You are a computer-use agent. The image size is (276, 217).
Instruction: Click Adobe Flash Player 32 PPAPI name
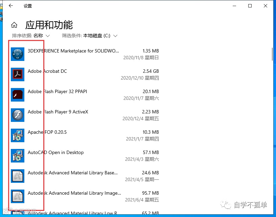(57, 92)
